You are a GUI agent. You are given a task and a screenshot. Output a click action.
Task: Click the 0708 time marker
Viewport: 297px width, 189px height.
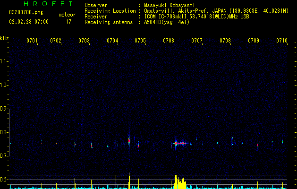pyautogui.click(x=225, y=41)
